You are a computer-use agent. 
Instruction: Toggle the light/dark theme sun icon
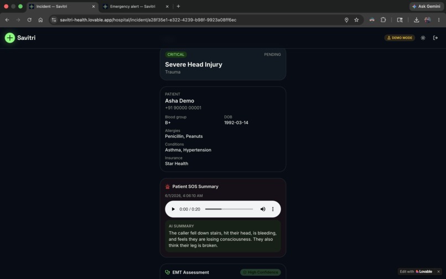pos(423,38)
